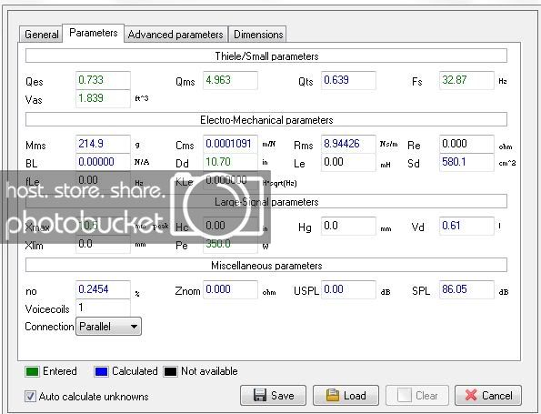Click the folder icon on Load
The image size is (541, 414).
[x=332, y=395]
